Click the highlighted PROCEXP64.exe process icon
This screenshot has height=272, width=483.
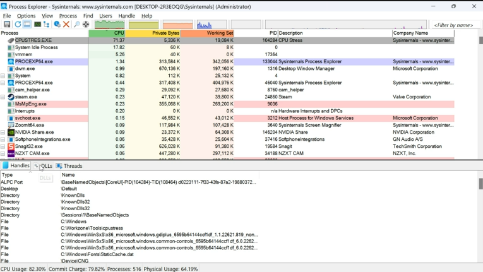point(11,62)
